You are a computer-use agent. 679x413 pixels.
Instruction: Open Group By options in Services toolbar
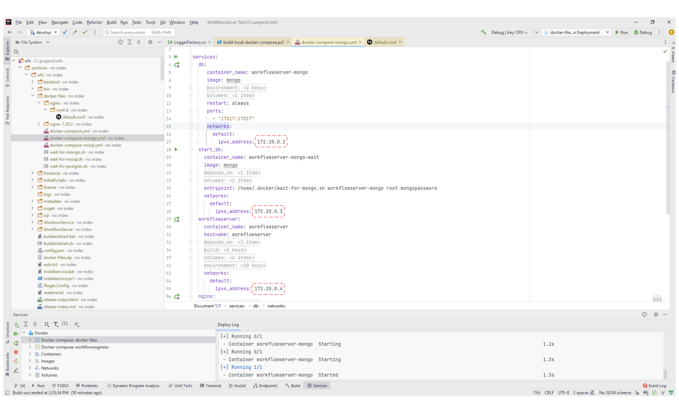tap(47, 324)
